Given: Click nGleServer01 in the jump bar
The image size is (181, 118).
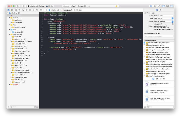Looking at the screenshot, I should pos(54,10).
